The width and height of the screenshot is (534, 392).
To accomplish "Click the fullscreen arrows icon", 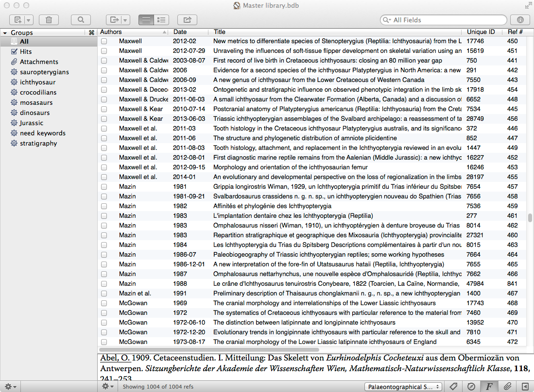I will point(528,5).
